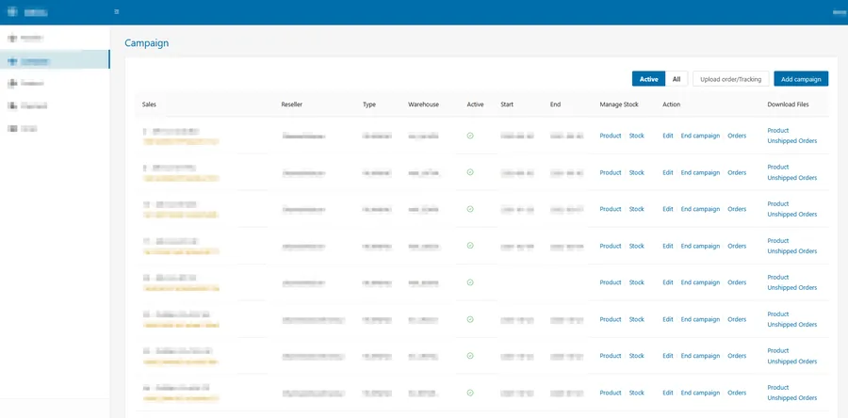Viewport: 848px width, 418px height.
Task: Open Manage Stock Product link in third row
Action: coord(610,209)
